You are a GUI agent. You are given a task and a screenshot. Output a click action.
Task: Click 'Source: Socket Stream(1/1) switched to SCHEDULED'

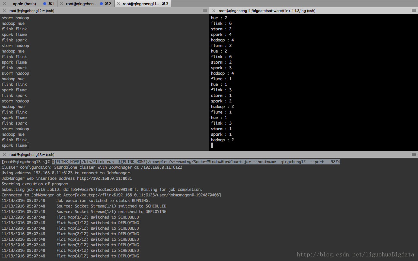111,206
